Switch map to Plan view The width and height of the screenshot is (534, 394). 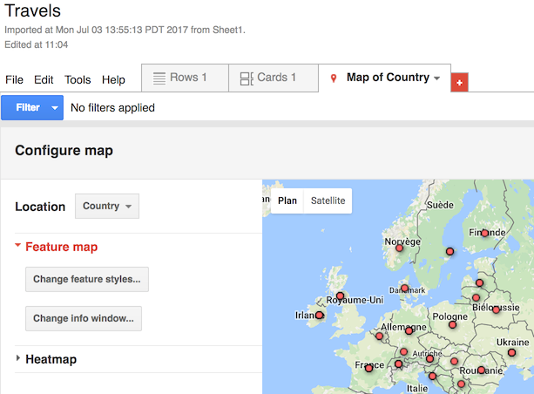click(x=287, y=200)
